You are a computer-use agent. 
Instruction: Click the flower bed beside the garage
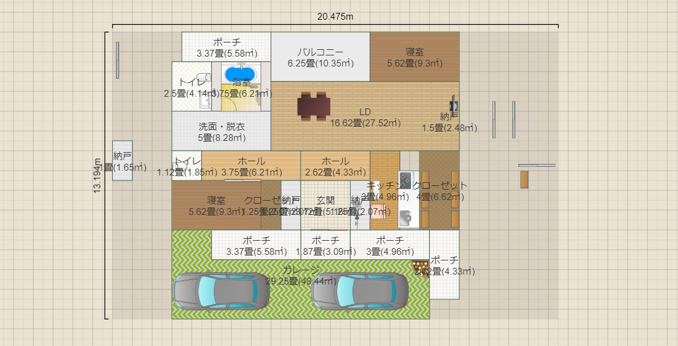[420, 267]
